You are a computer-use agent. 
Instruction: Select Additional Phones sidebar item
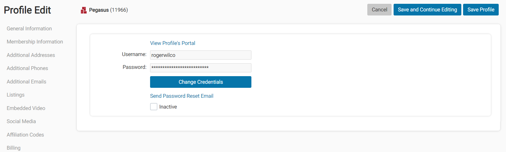tap(27, 68)
